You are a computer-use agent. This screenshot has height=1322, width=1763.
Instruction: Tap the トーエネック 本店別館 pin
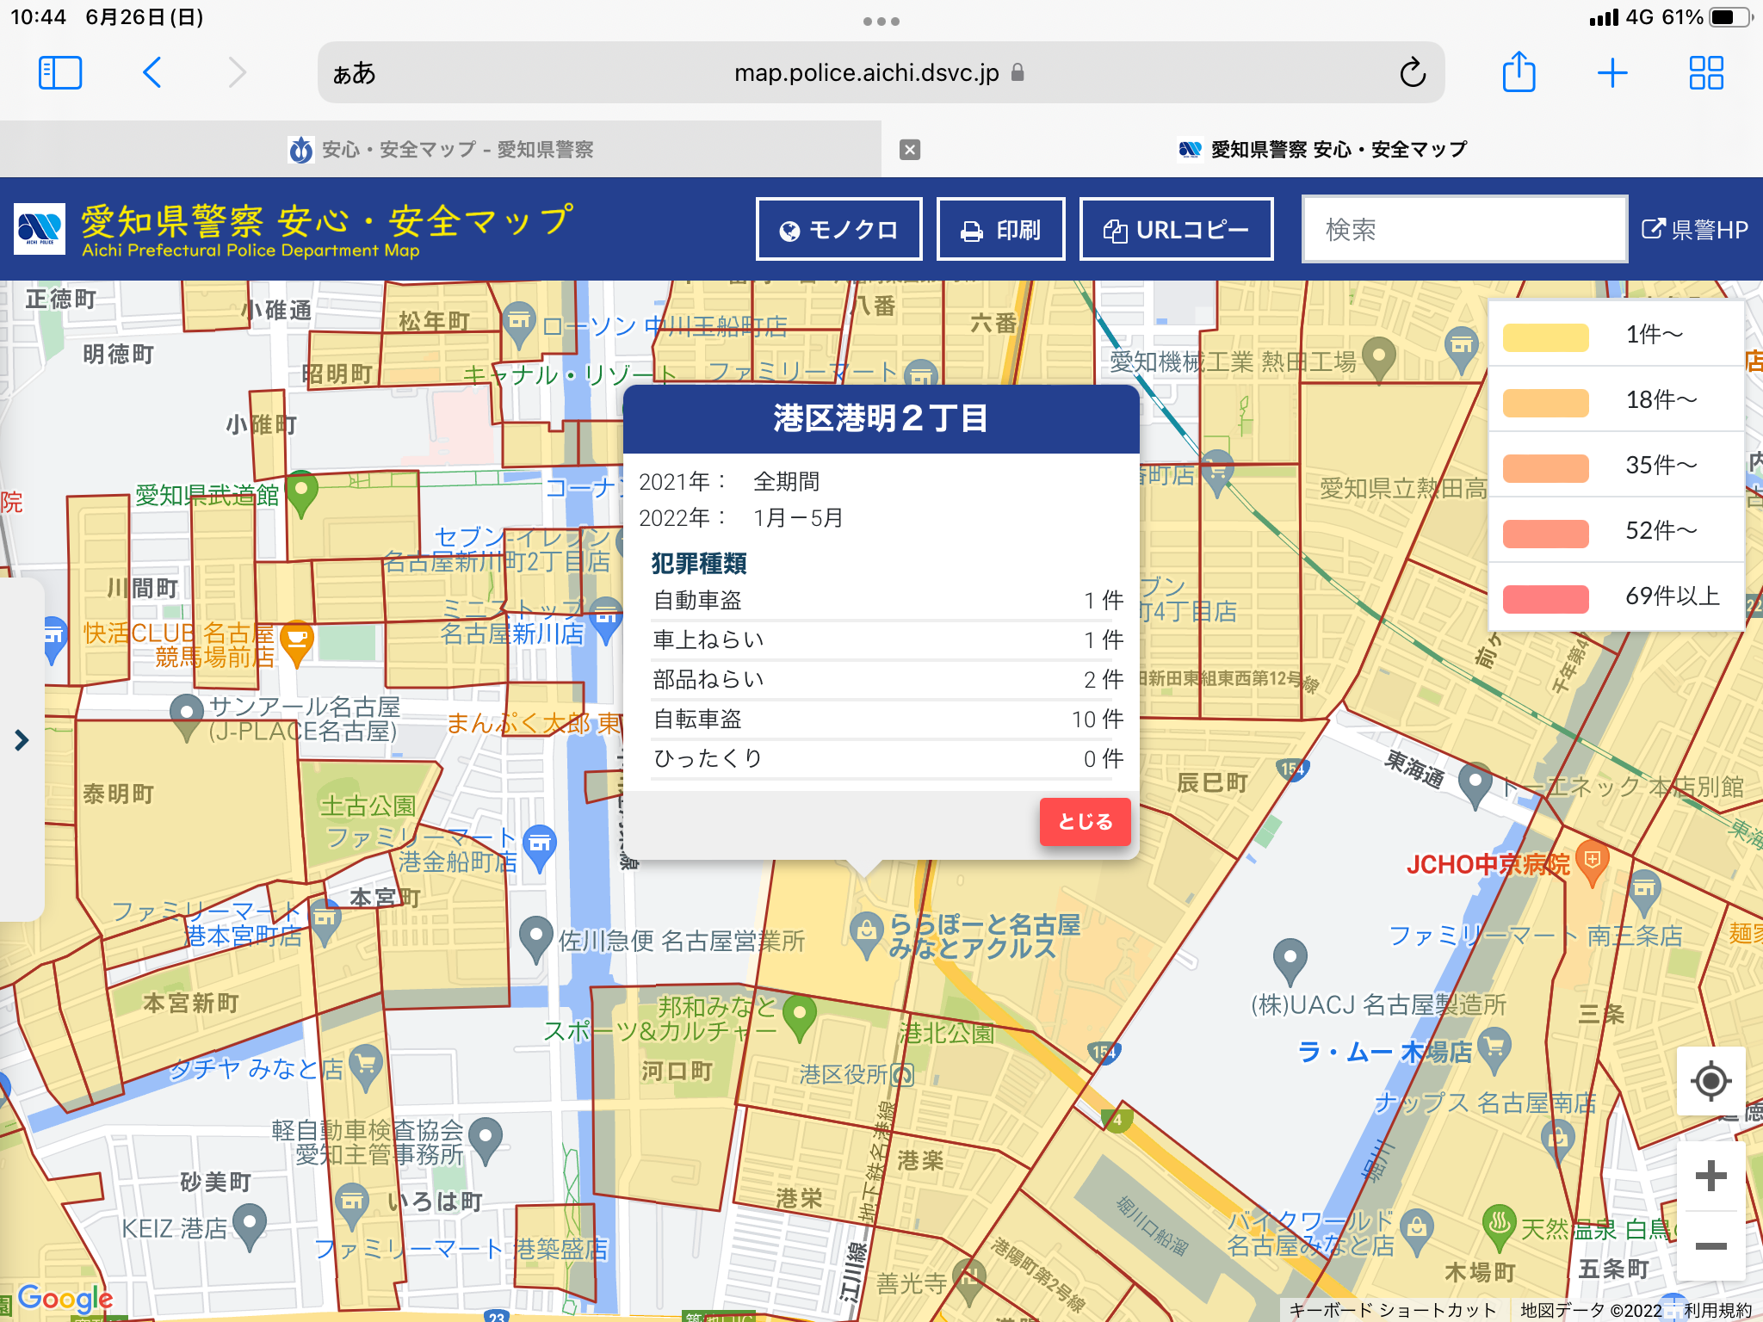click(1475, 785)
